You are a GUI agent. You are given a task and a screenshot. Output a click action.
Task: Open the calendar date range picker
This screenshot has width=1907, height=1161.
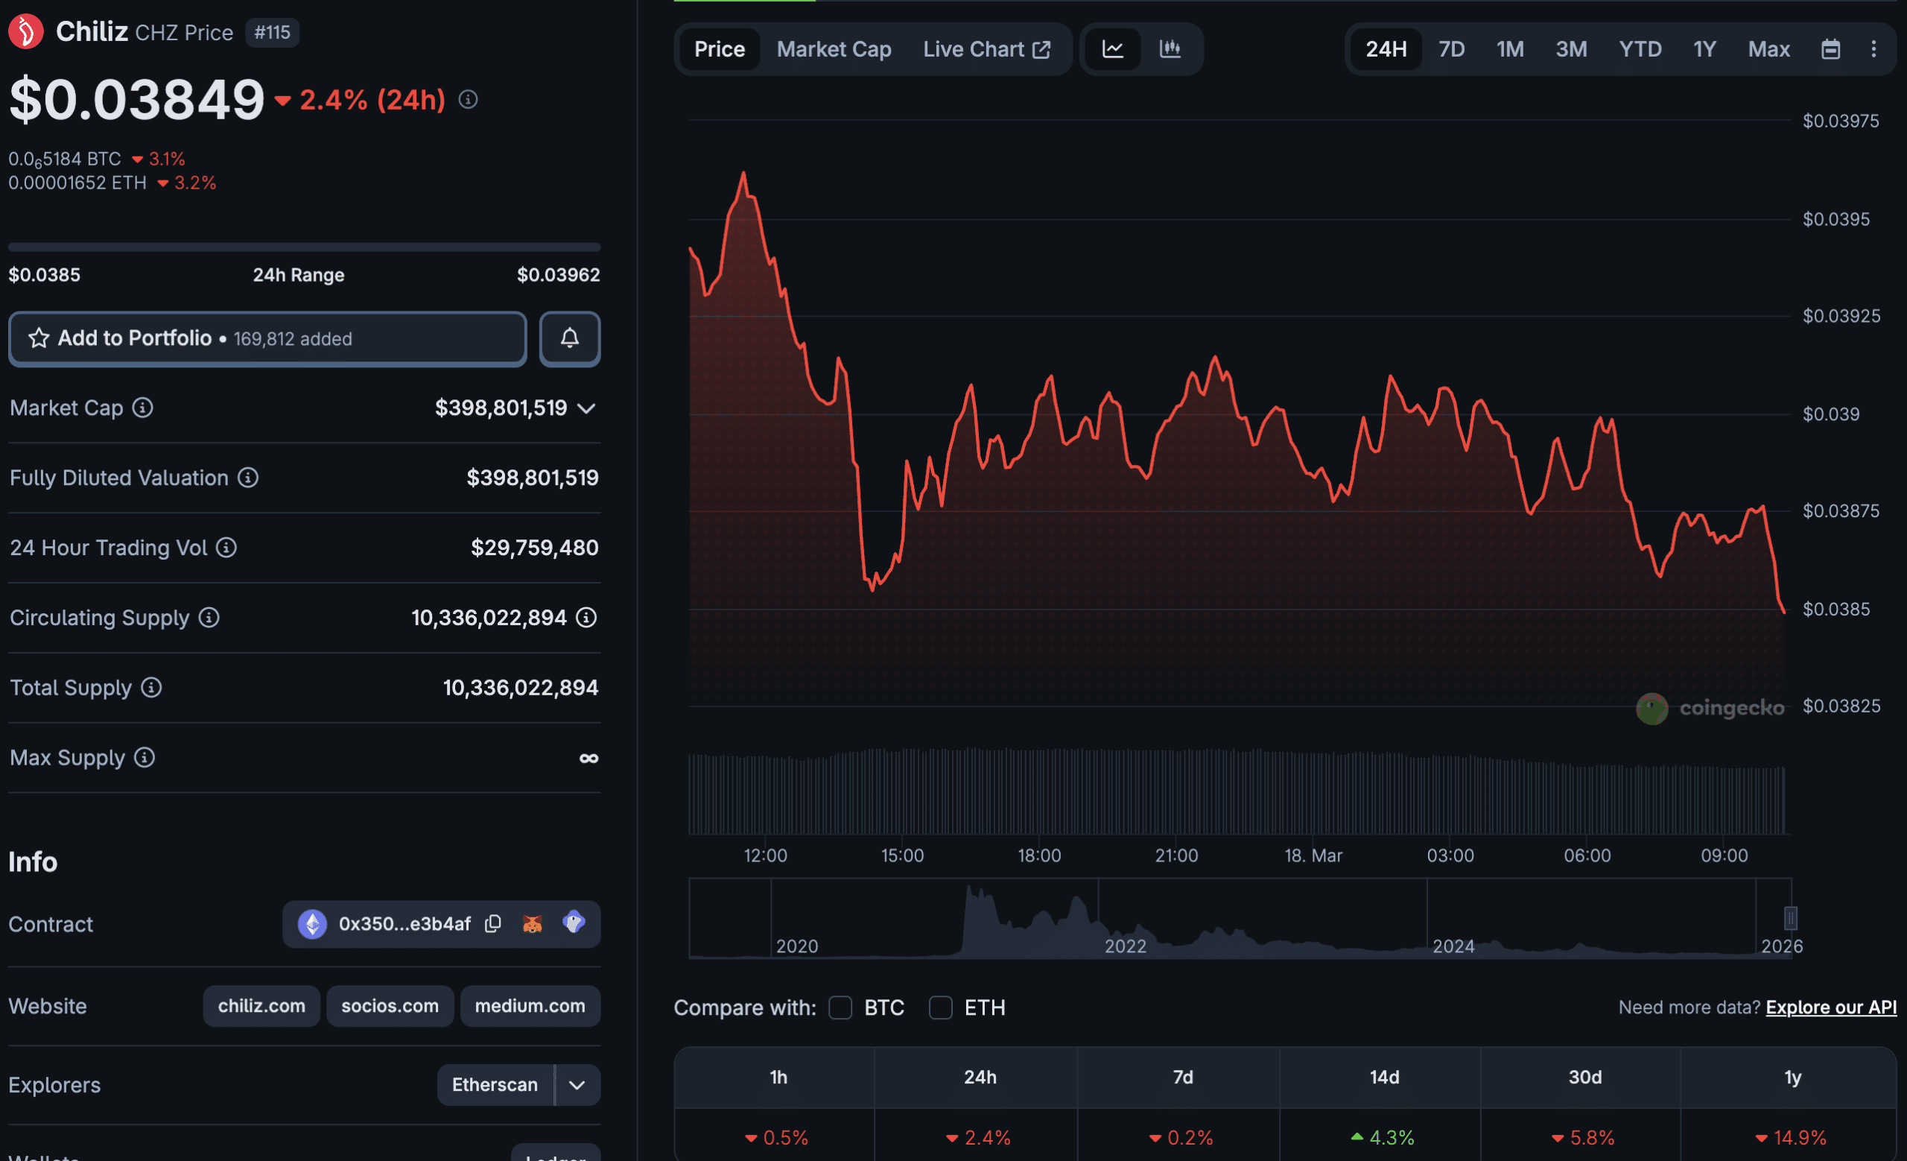(1831, 48)
